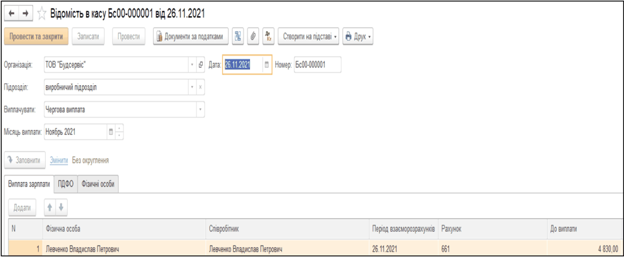Screen dimensions: 624x257
Task: Show Дт/Кт accounting entries
Action: tap(268, 37)
